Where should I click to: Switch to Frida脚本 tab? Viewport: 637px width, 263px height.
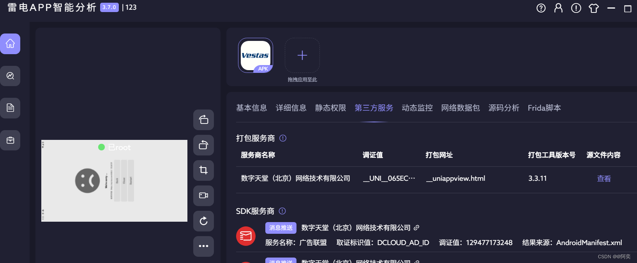pos(544,108)
